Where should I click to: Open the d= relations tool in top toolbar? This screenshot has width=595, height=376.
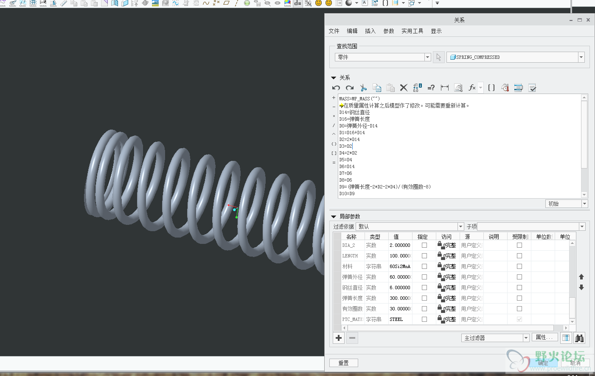click(297, 3)
